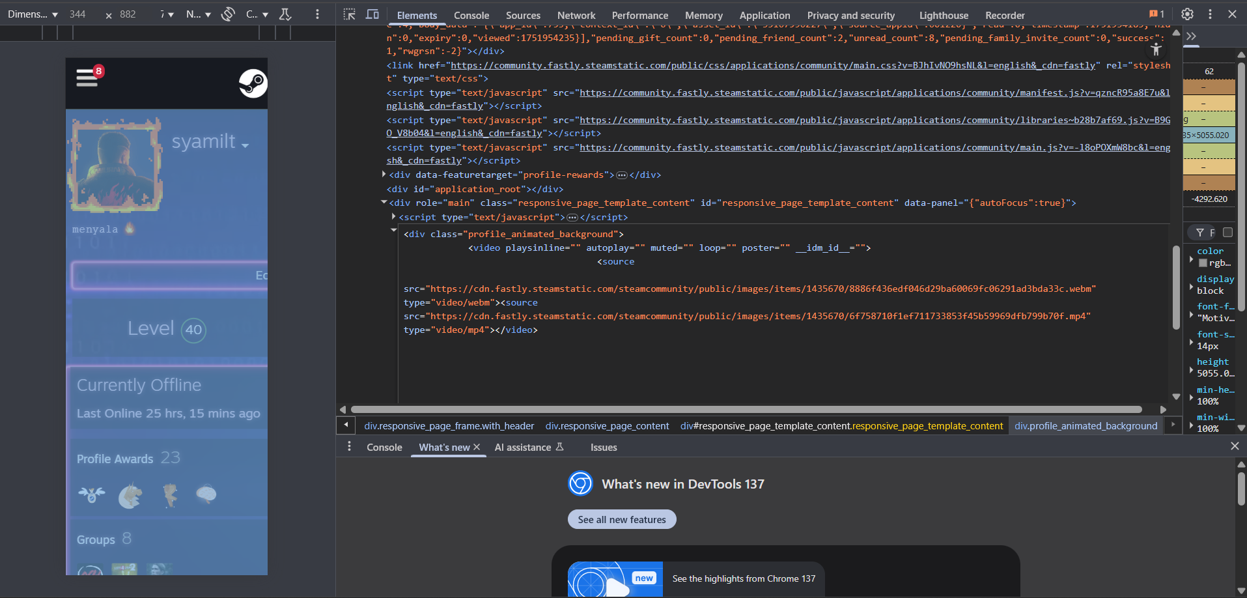
Task: Open issues counter badge in toolbar
Action: 1157,14
